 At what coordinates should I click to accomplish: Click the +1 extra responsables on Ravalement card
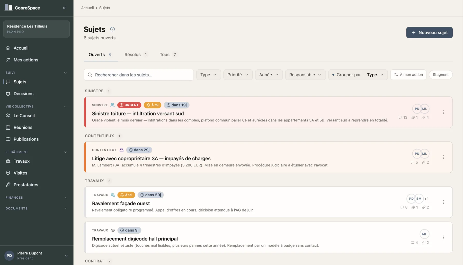click(426, 199)
